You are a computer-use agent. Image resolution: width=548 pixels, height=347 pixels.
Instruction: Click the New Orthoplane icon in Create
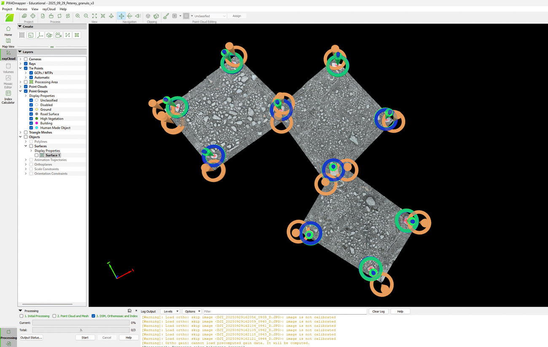(49, 35)
